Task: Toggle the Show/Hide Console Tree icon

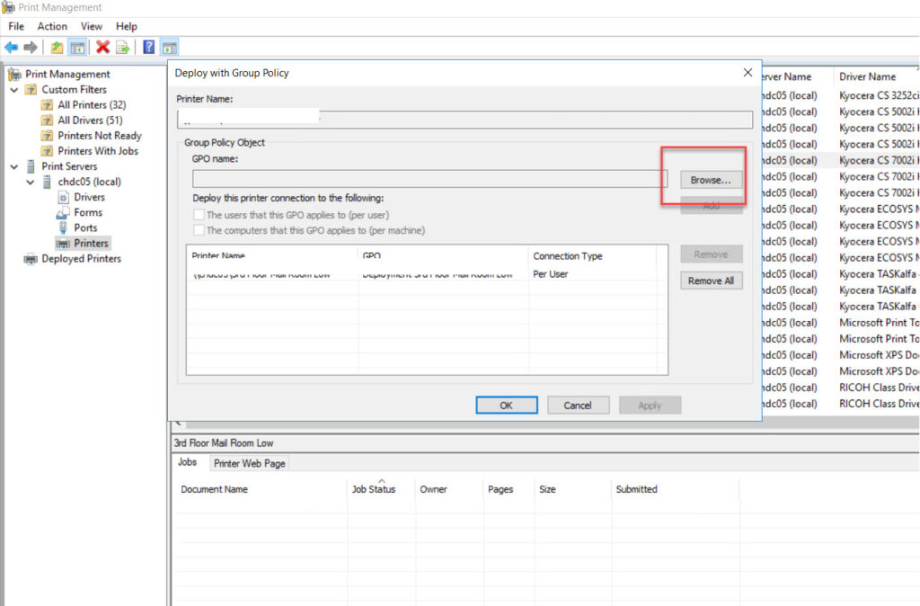Action: coord(77,47)
